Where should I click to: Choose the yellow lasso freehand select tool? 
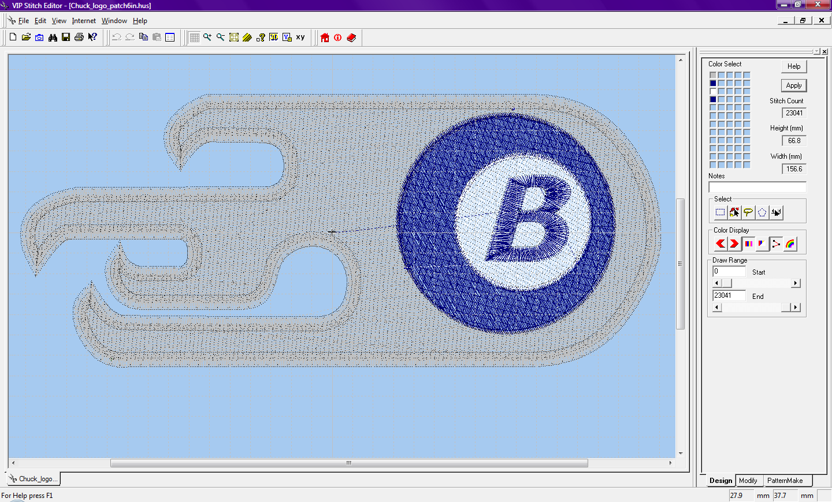click(748, 212)
